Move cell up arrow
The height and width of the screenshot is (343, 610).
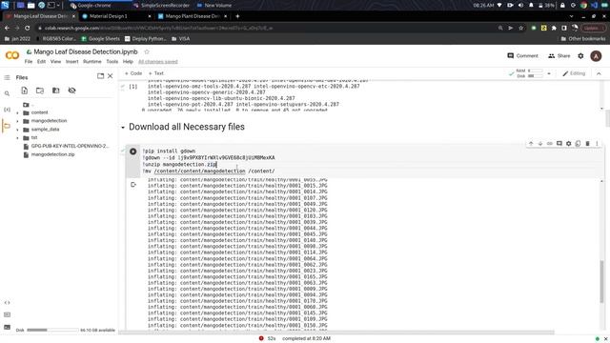[x=531, y=144]
